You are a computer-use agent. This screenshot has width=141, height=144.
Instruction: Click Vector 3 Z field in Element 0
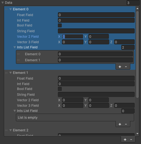pyautogui.click(x=124, y=42)
